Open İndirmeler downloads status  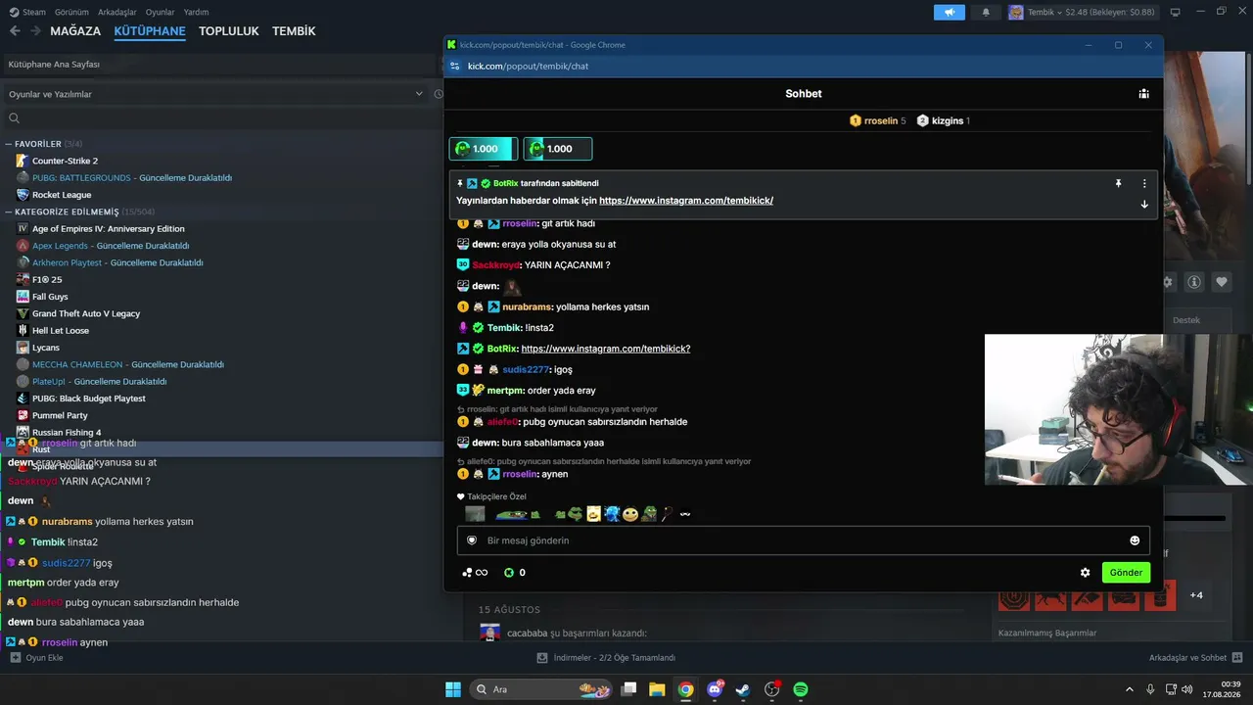[607, 658]
